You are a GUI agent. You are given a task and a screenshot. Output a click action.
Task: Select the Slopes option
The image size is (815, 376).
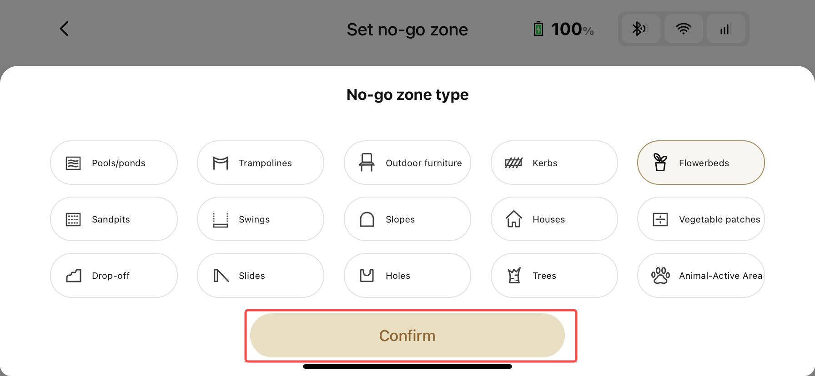[407, 219]
